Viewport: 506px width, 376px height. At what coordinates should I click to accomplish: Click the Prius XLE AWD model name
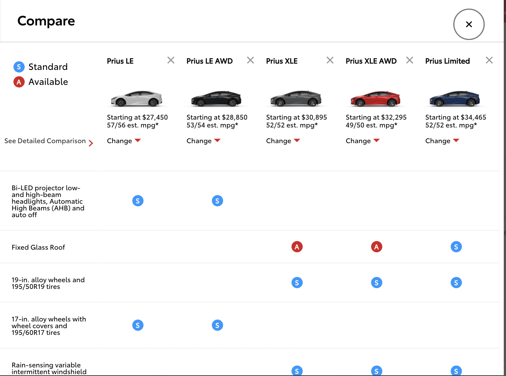pyautogui.click(x=371, y=61)
